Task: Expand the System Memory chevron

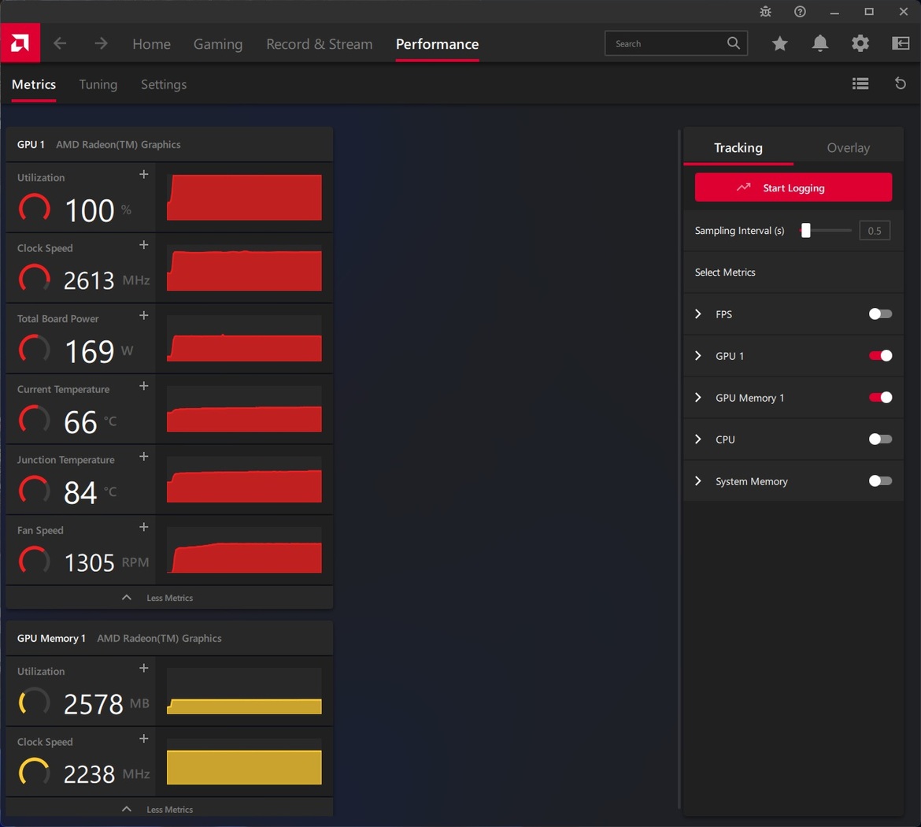Action: click(697, 480)
